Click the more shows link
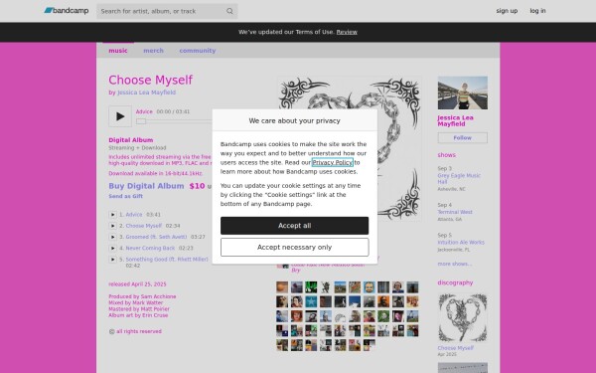The width and height of the screenshot is (596, 373). coord(454,264)
